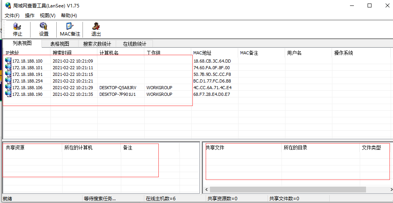Viewport: 393px width, 203px height.
Task: Click the LanSee app icon in title bar
Action: point(8,5)
